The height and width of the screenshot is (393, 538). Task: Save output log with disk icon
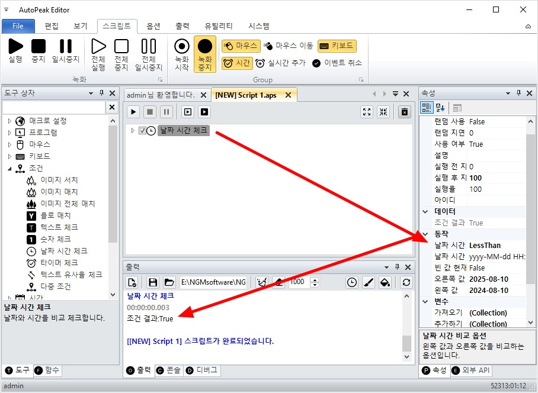[153, 282]
